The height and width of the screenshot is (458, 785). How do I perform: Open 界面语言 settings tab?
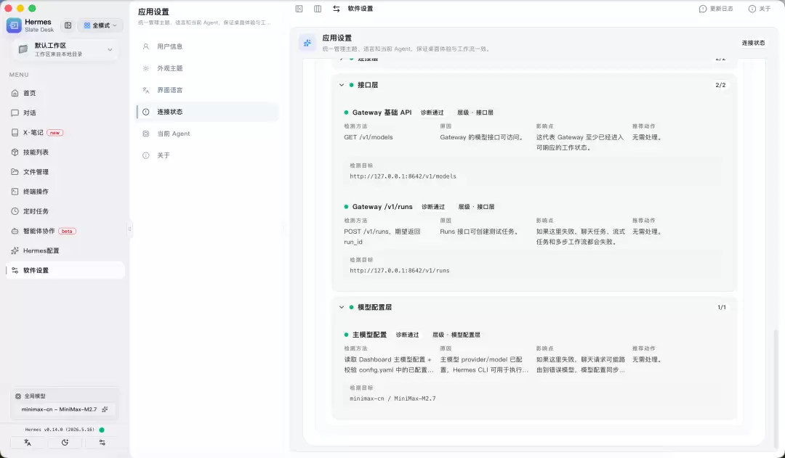pos(207,91)
